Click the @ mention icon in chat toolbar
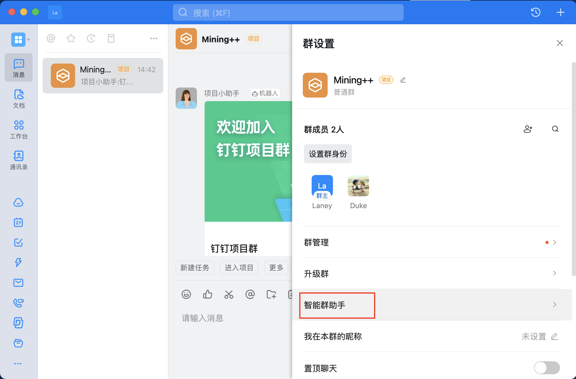The height and width of the screenshot is (379, 576). pos(250,294)
